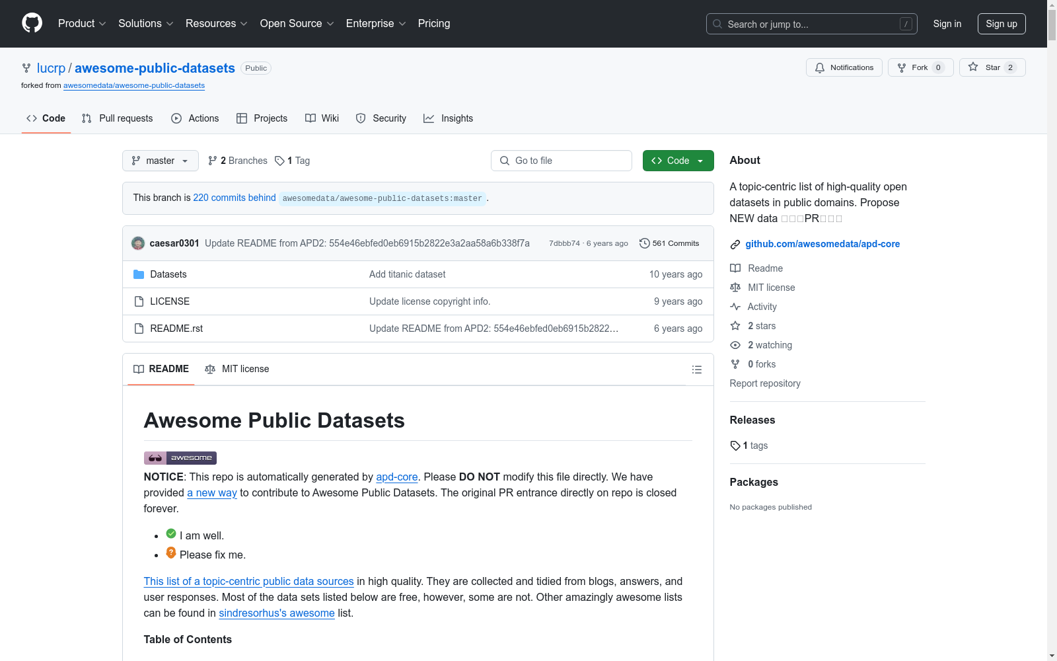Switch to the Pull requests tab

(x=117, y=118)
